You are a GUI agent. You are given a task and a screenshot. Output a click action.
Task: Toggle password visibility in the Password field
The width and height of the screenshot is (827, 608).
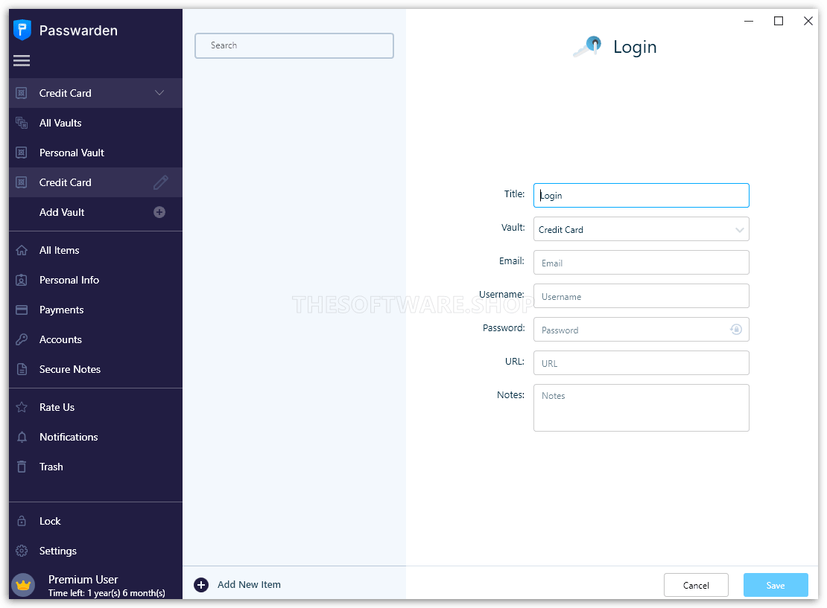click(x=736, y=329)
